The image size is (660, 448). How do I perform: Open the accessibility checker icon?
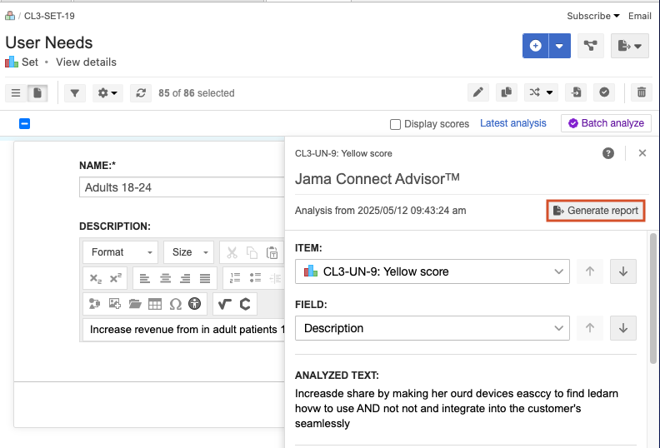click(195, 304)
